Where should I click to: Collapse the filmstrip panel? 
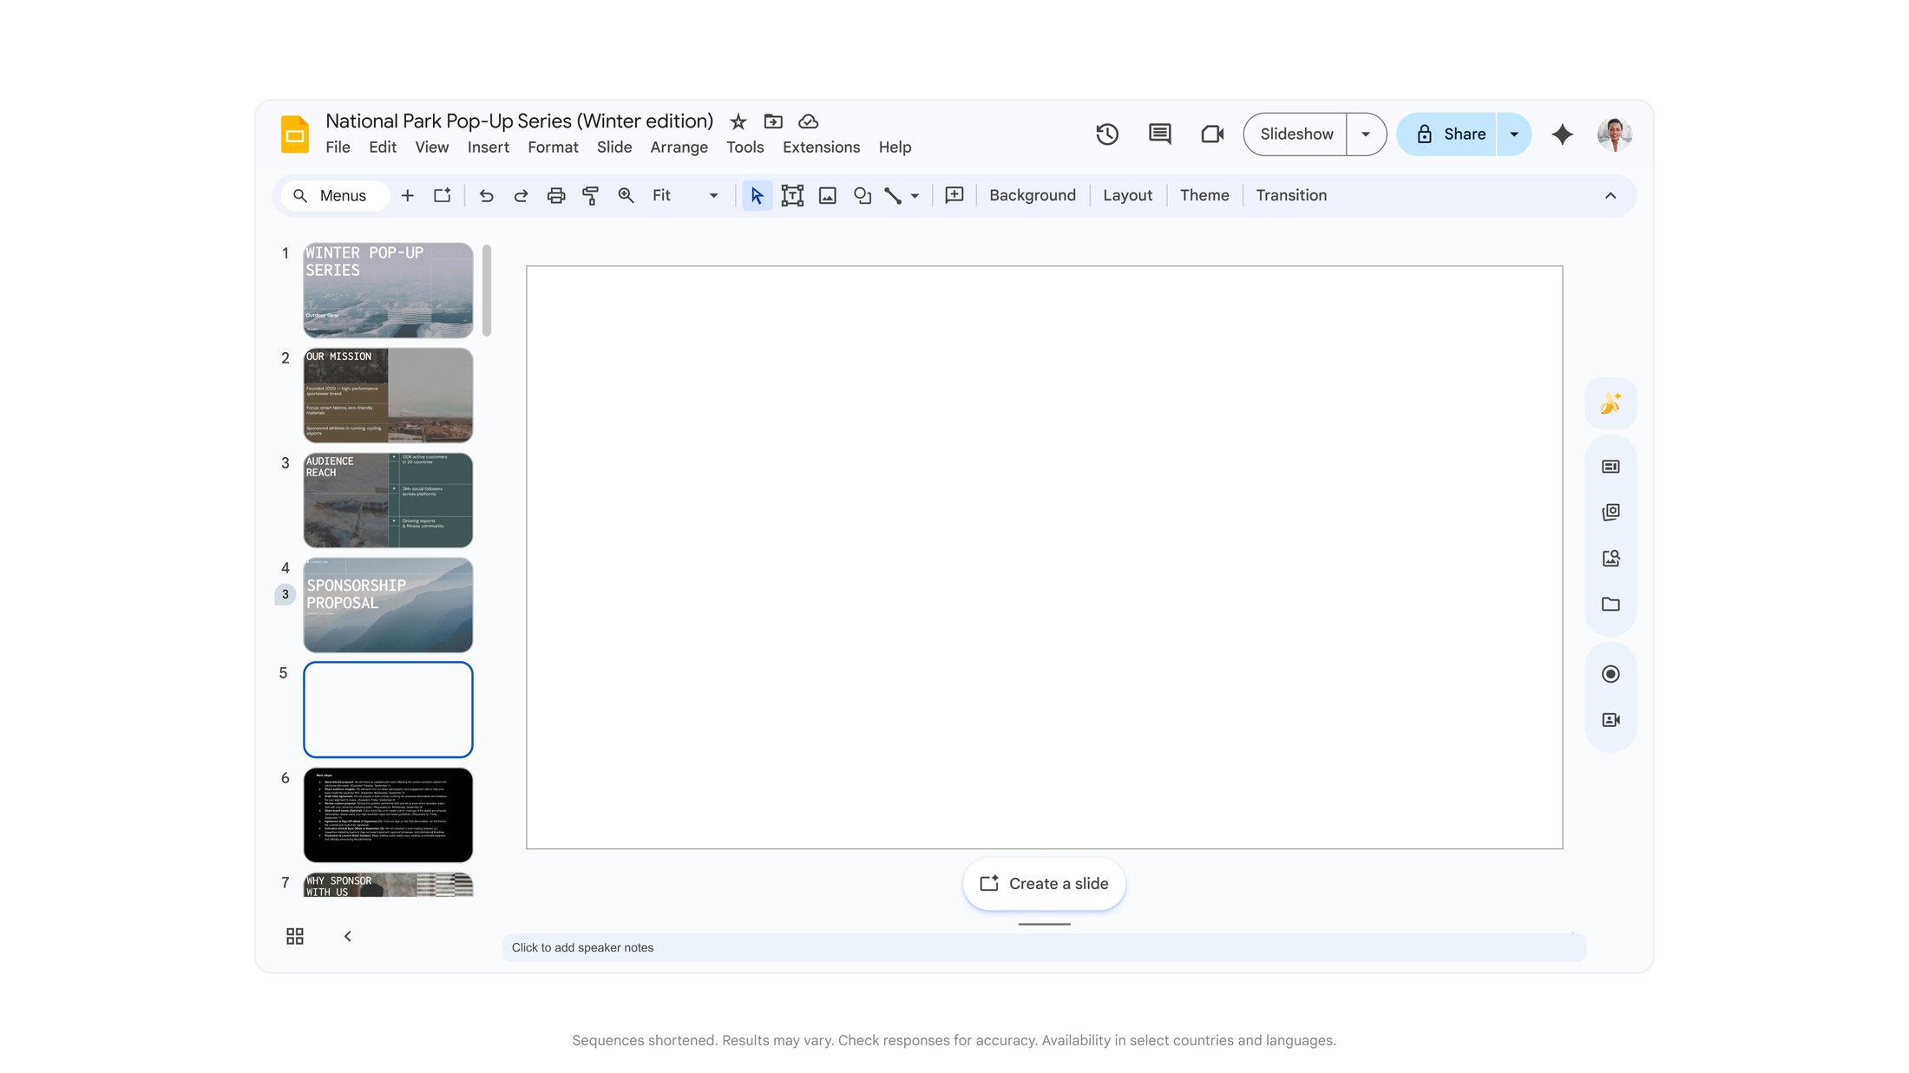coord(348,936)
